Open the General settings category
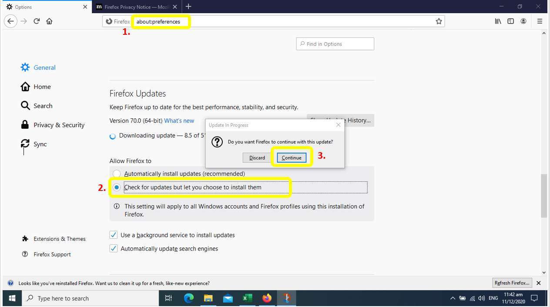The image size is (550, 307). (x=38, y=67)
